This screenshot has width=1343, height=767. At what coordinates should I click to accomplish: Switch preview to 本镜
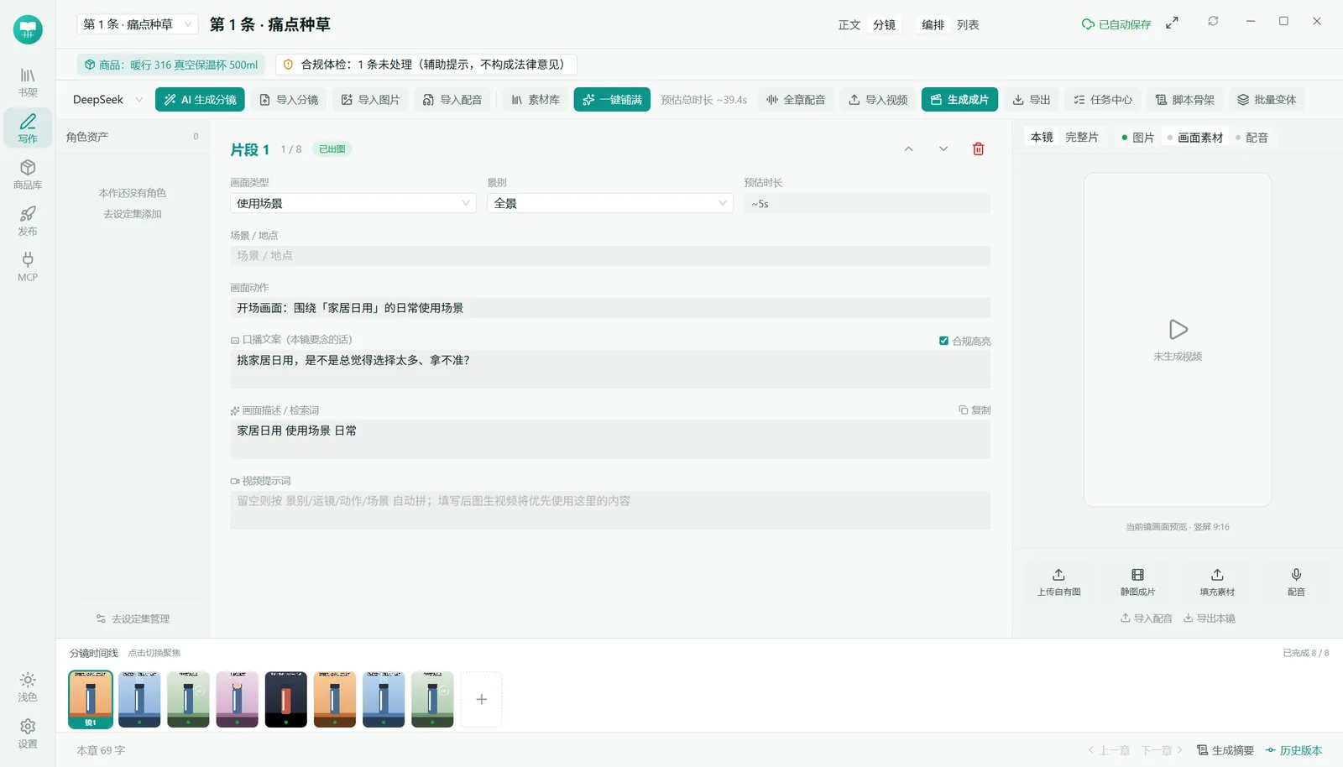tap(1042, 138)
